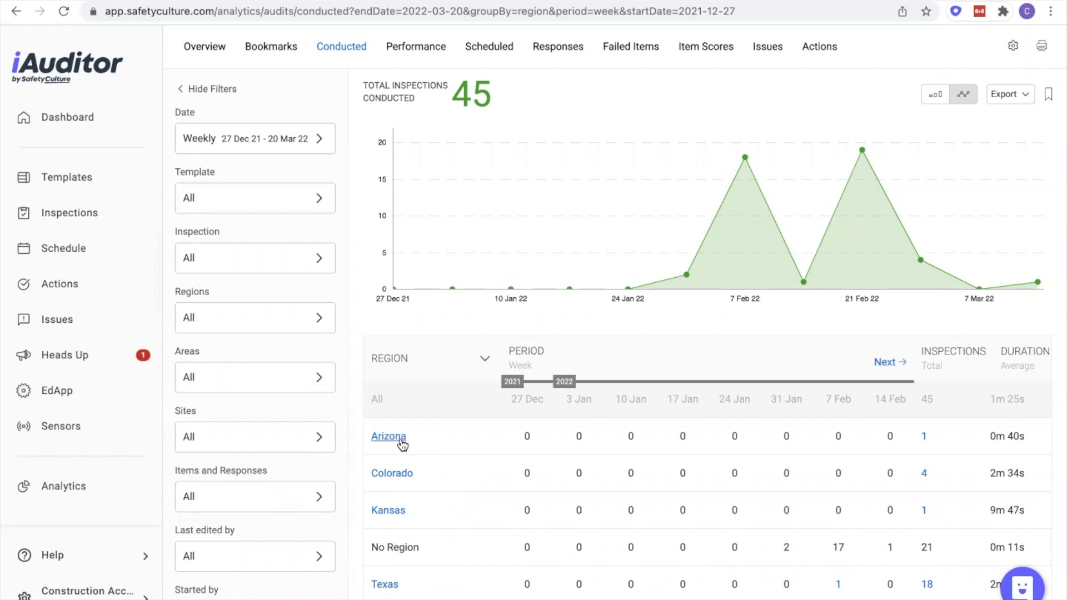Viewport: 1067px width, 600px height.
Task: Open the Export dropdown
Action: pos(1010,94)
